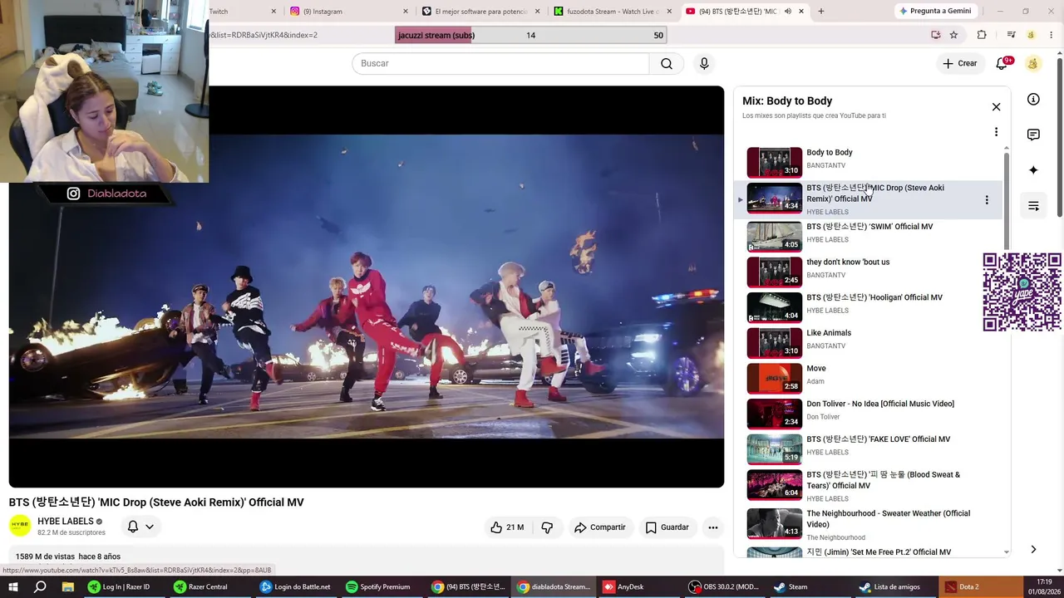Expand the next row chevron at right edge
The height and width of the screenshot is (598, 1064).
(x=1033, y=549)
